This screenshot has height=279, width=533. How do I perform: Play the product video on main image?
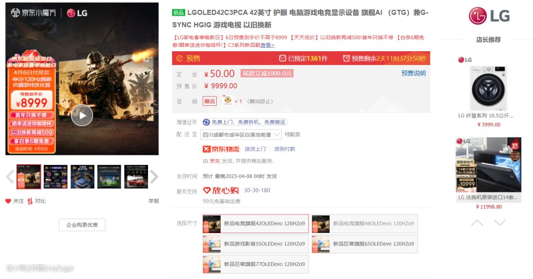pyautogui.click(x=82, y=116)
